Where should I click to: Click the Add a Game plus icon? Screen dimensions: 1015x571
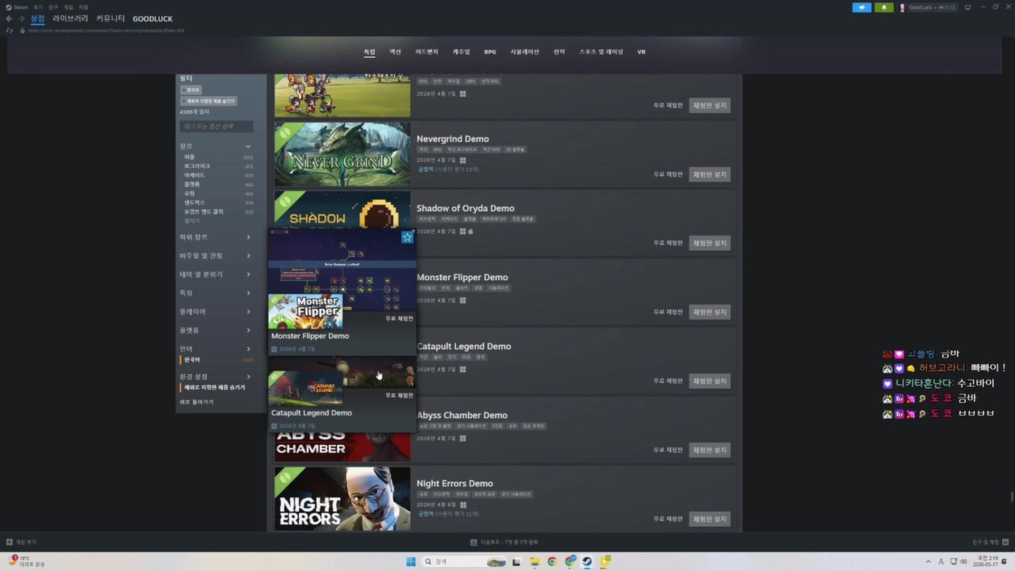[x=9, y=542]
